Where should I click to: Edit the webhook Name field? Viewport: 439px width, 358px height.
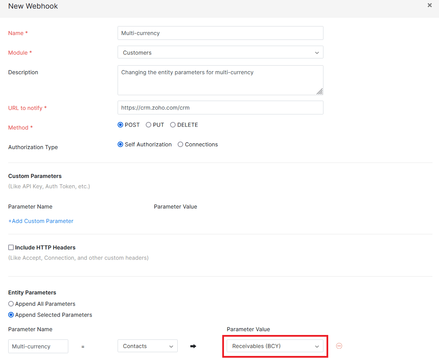(x=220, y=33)
